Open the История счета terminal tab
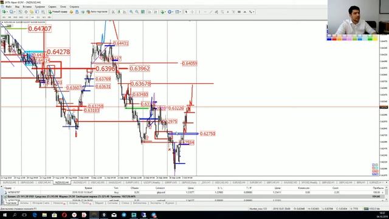The image size is (389, 219). click(41, 203)
